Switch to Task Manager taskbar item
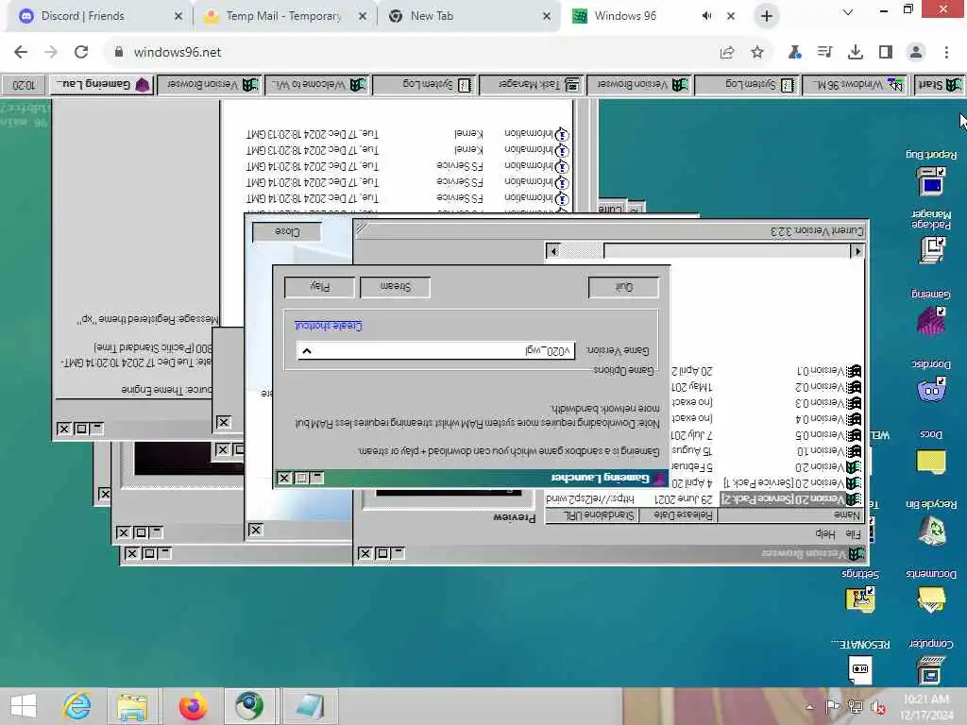 (533, 84)
